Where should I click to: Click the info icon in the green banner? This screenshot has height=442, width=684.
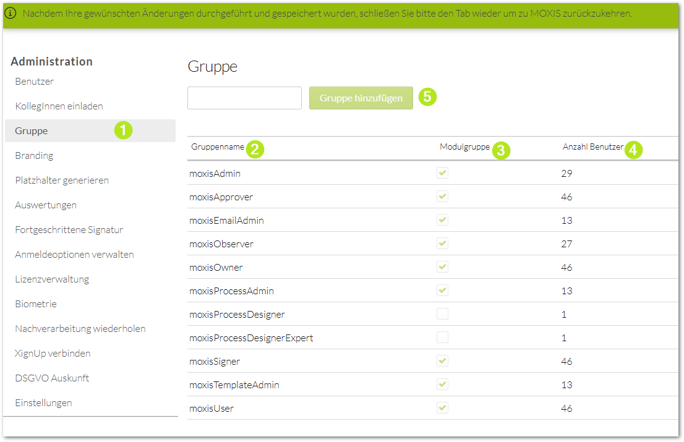[x=11, y=13]
